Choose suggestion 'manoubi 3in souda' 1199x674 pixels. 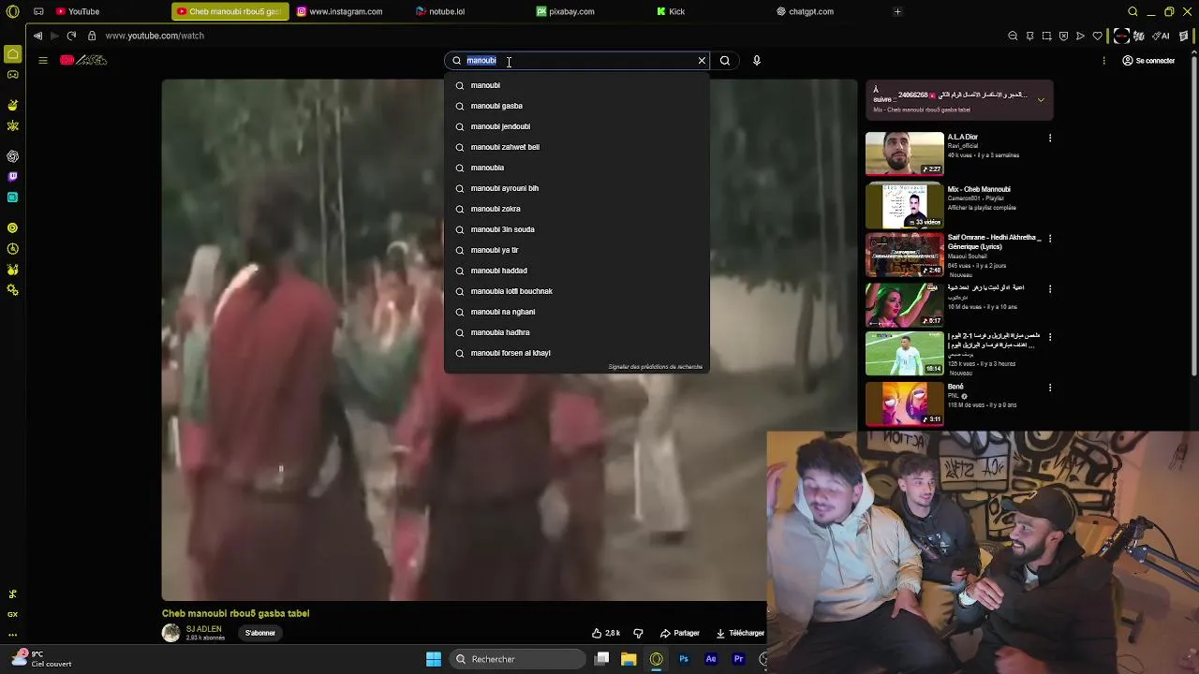pyautogui.click(x=576, y=229)
